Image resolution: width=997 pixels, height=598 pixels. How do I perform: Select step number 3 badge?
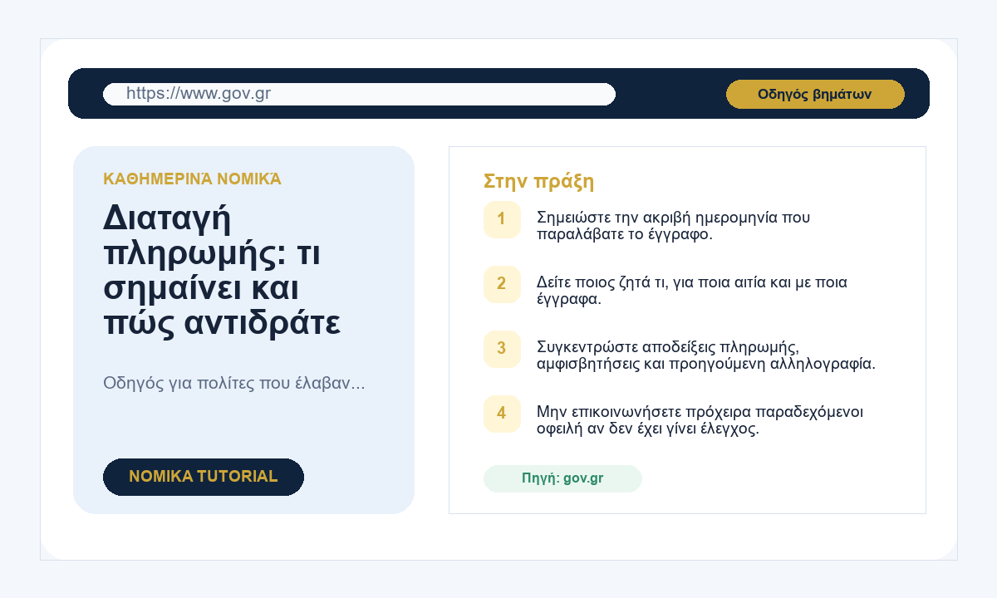(x=502, y=350)
